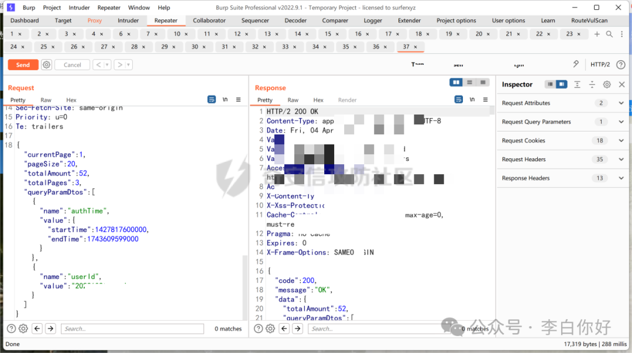Image resolution: width=632 pixels, height=353 pixels.
Task: Focus the response search field
Action: tap(379, 329)
